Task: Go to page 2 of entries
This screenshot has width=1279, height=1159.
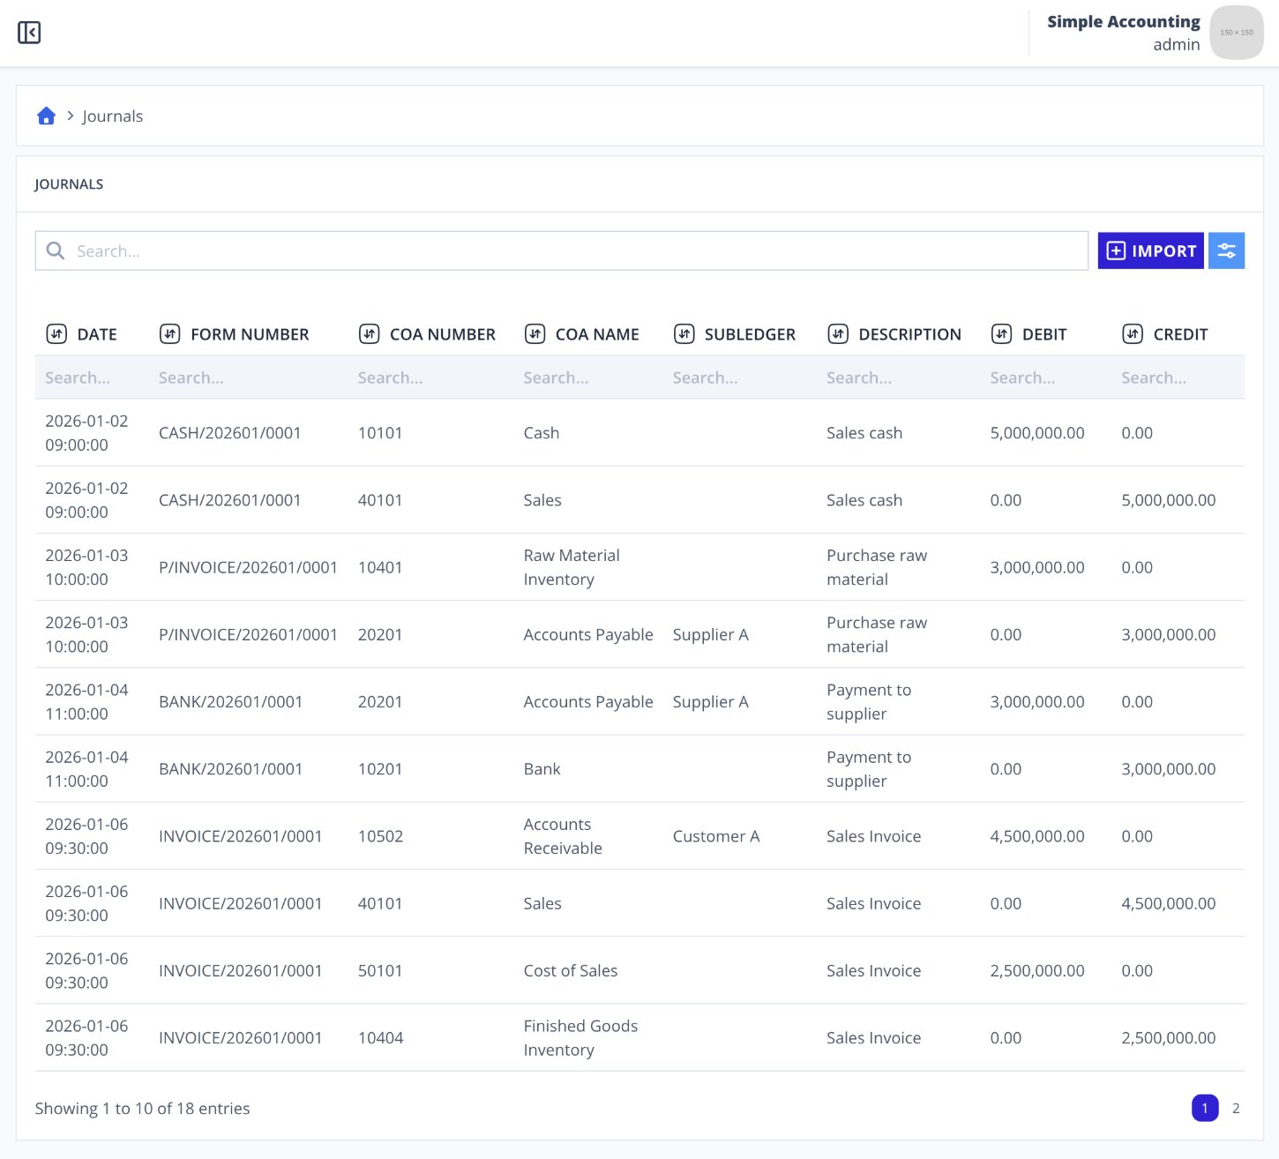Action: coord(1236,1108)
